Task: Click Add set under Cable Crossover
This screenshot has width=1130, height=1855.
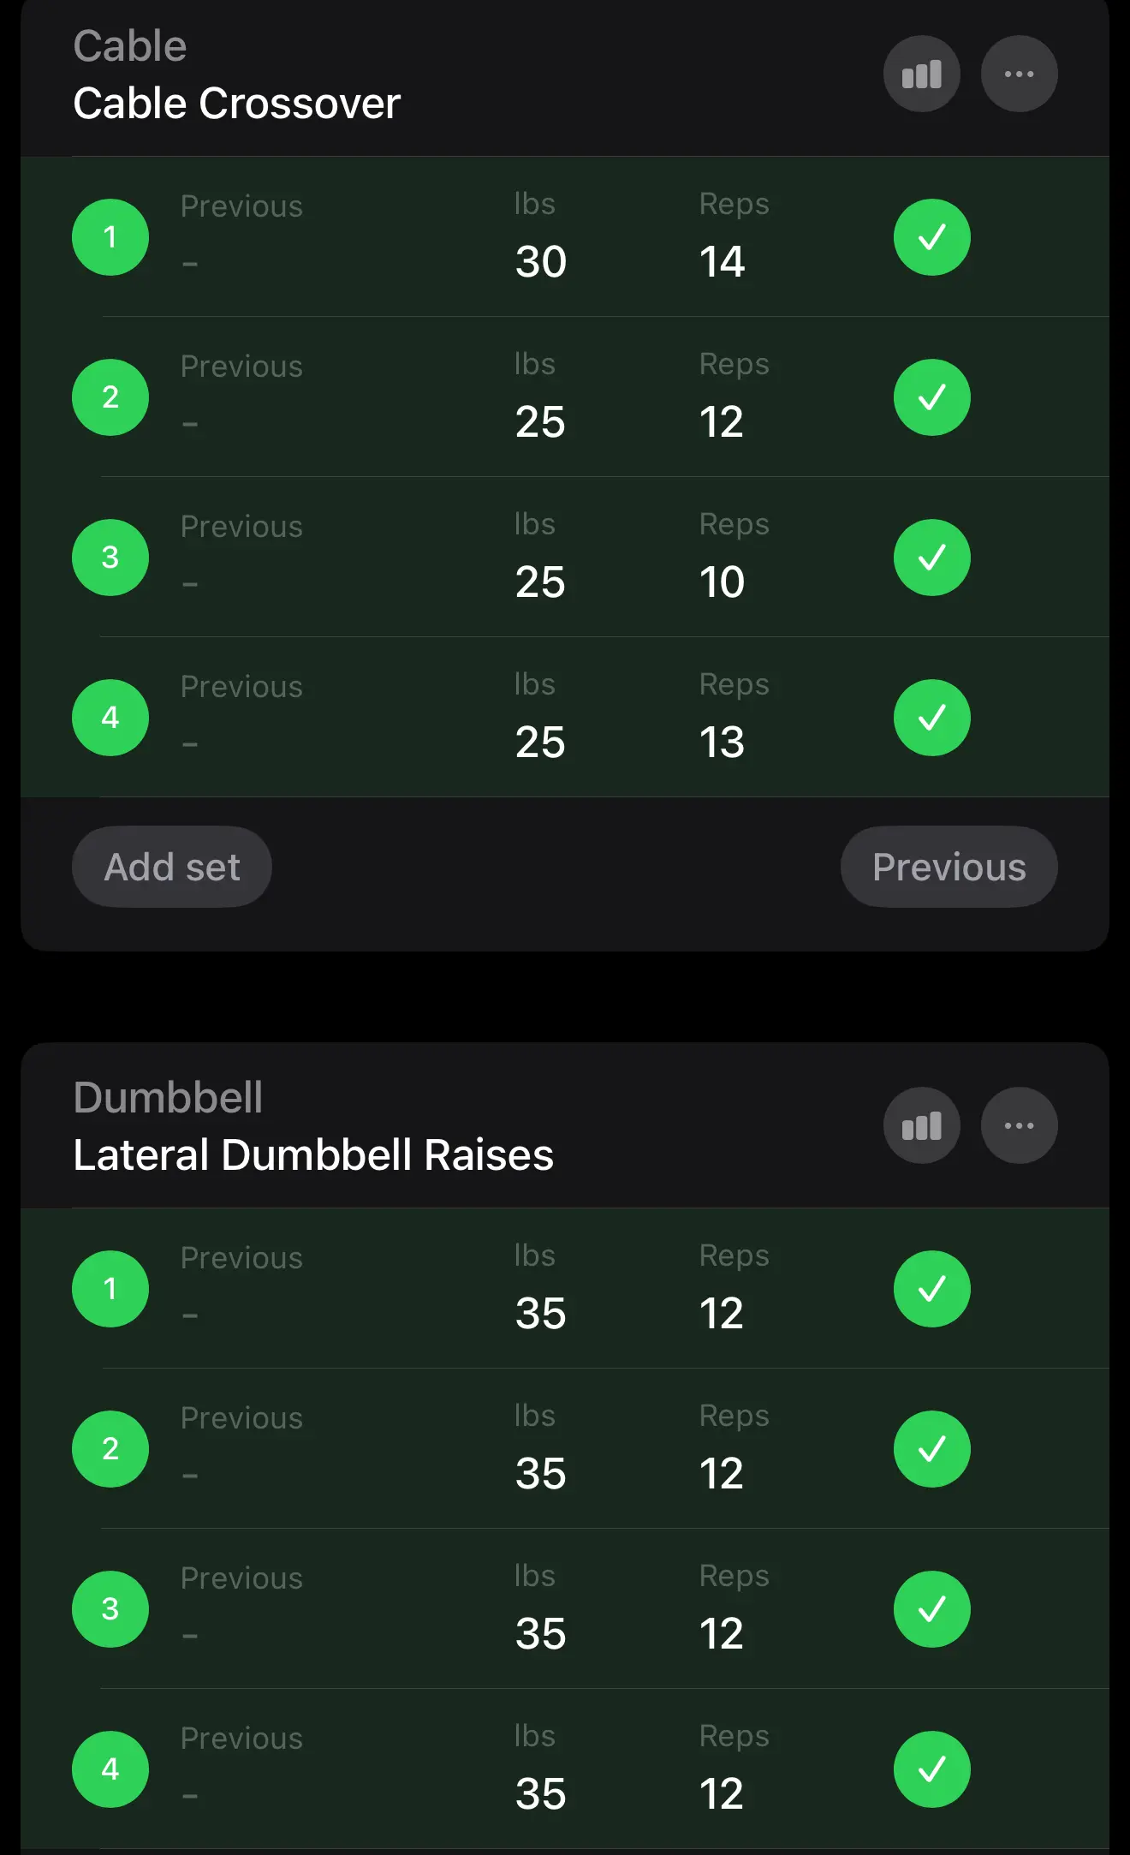Action: (172, 867)
